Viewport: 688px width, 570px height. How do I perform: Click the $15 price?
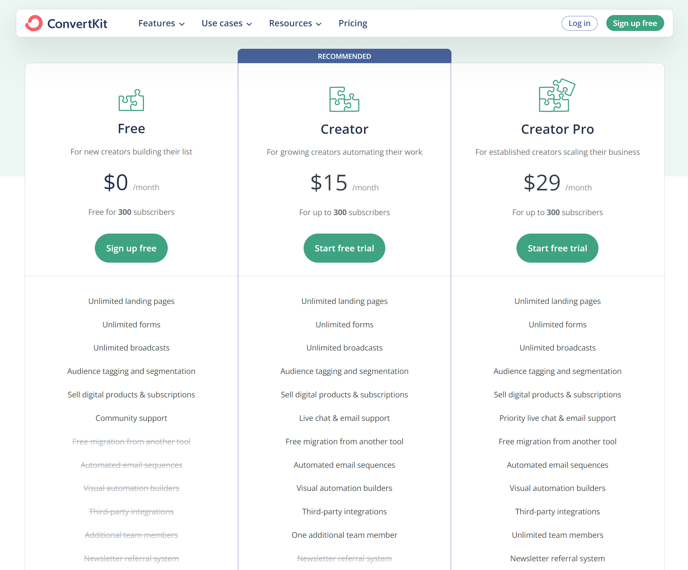[x=329, y=183]
